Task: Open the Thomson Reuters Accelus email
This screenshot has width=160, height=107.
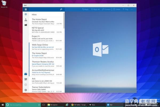Action: pos(46,64)
